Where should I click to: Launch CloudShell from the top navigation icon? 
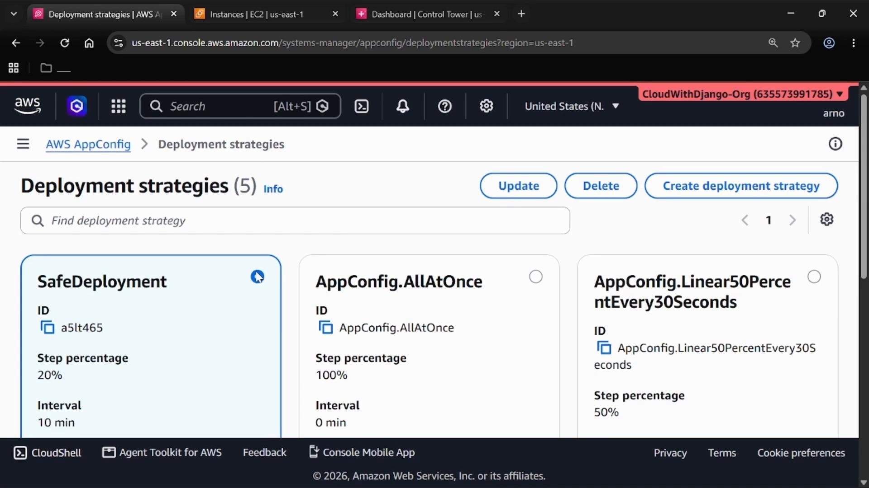click(361, 106)
